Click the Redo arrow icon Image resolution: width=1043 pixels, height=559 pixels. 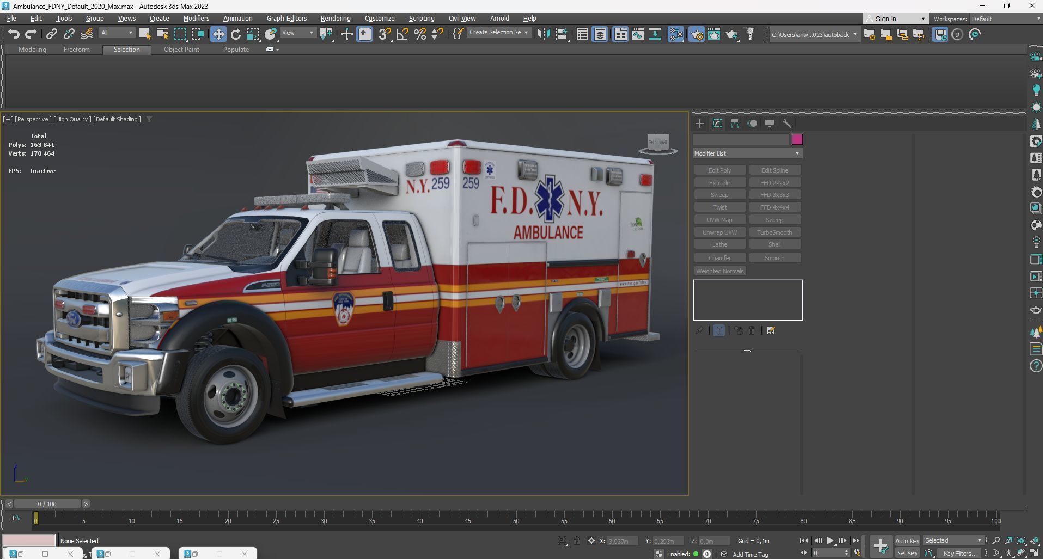pos(31,34)
